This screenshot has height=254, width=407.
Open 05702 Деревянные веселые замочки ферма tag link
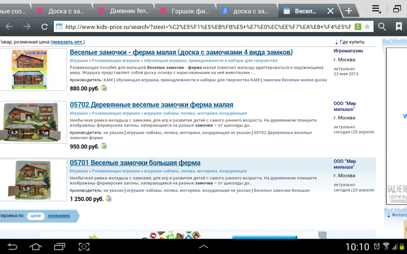[x=190, y=135]
